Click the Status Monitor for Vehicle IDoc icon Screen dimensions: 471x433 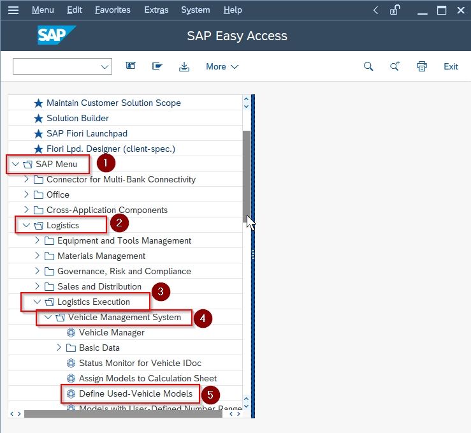pyautogui.click(x=71, y=363)
